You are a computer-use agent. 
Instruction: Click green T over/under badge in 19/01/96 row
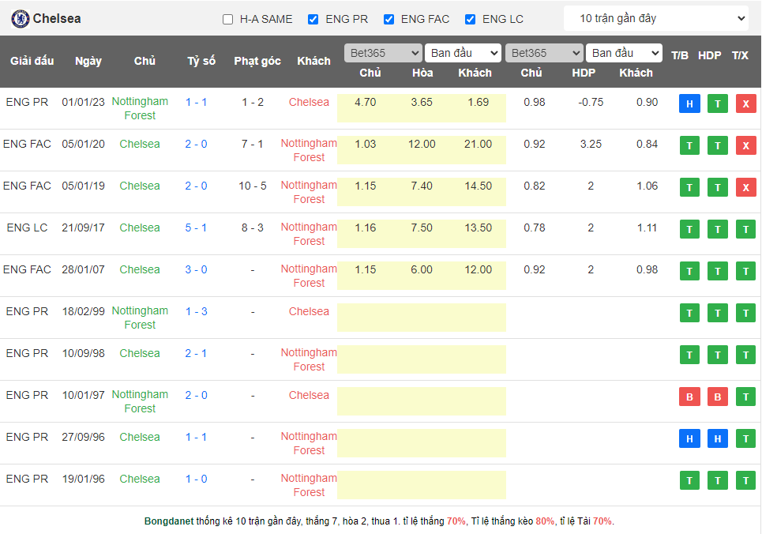(x=745, y=480)
